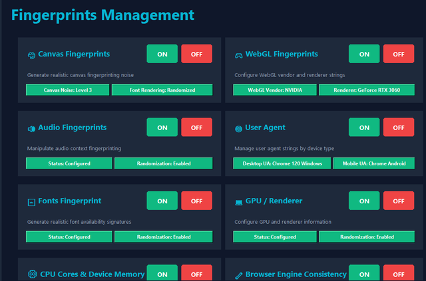The height and width of the screenshot is (281, 426).
Task: Enable Fonts Fingerprint with ON
Action: pos(162,201)
